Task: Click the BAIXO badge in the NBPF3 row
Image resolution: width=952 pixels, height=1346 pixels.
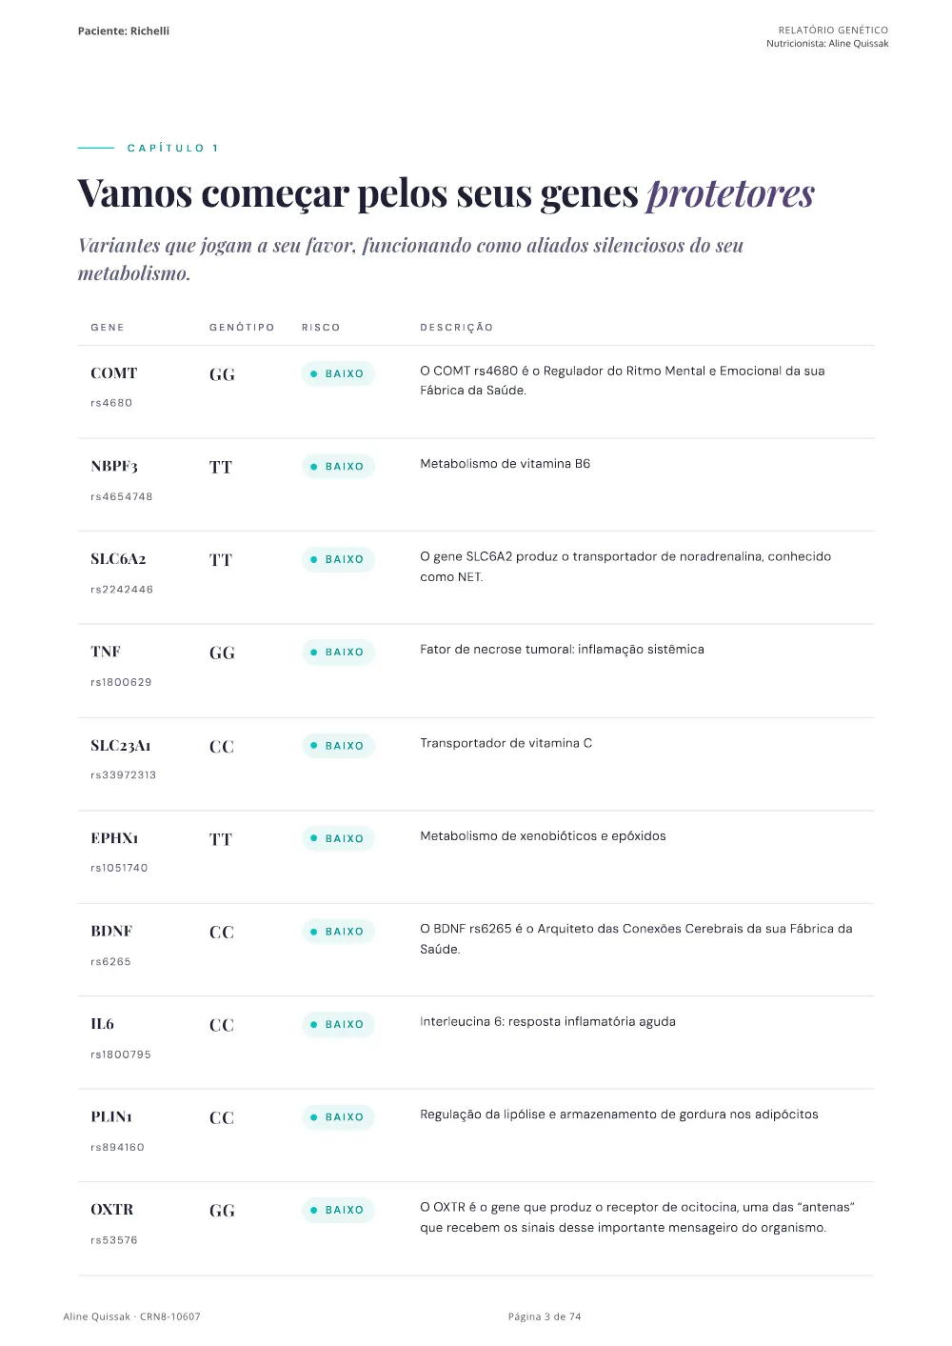Action: pos(338,467)
